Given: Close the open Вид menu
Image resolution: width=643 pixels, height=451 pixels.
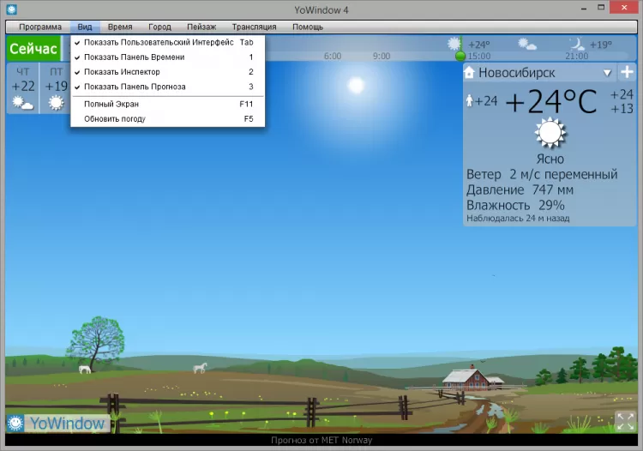Looking at the screenshot, I should (x=85, y=27).
